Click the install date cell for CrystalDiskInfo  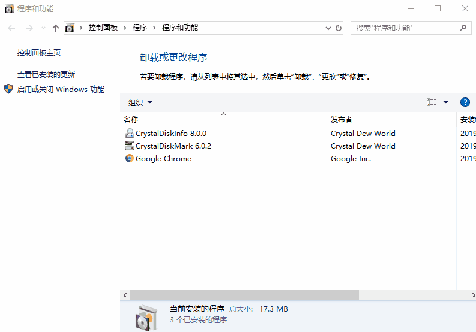[x=468, y=134]
